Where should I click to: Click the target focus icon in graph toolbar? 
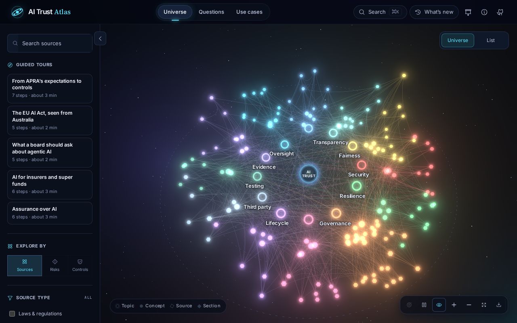[409, 305]
